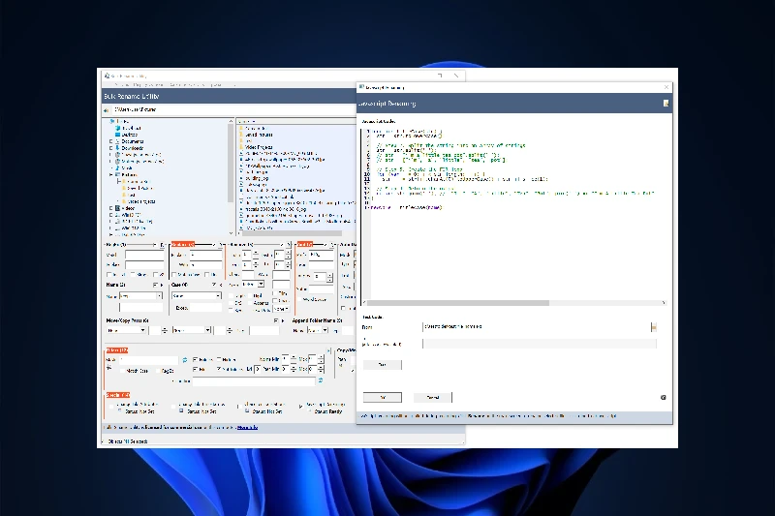Click the reset button of the Filters (12) group

[328, 350]
